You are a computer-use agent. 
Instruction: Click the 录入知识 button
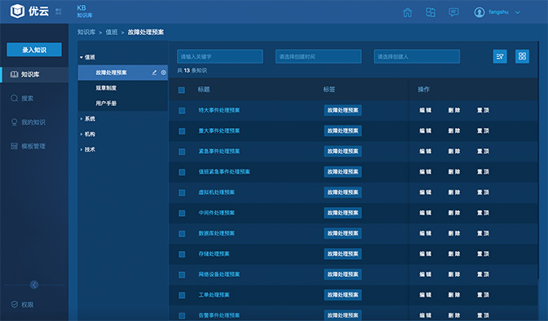(34, 50)
